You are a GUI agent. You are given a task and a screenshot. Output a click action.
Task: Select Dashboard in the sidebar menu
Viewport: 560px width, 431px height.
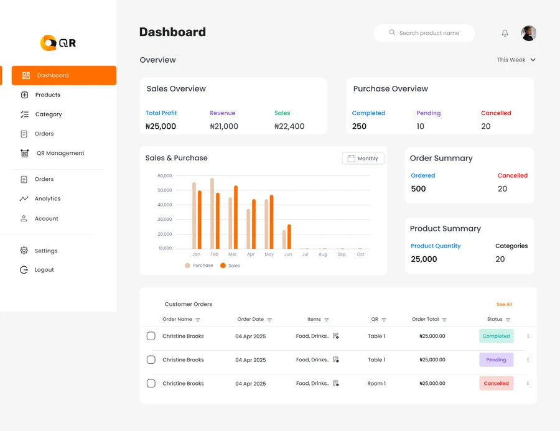click(x=64, y=75)
